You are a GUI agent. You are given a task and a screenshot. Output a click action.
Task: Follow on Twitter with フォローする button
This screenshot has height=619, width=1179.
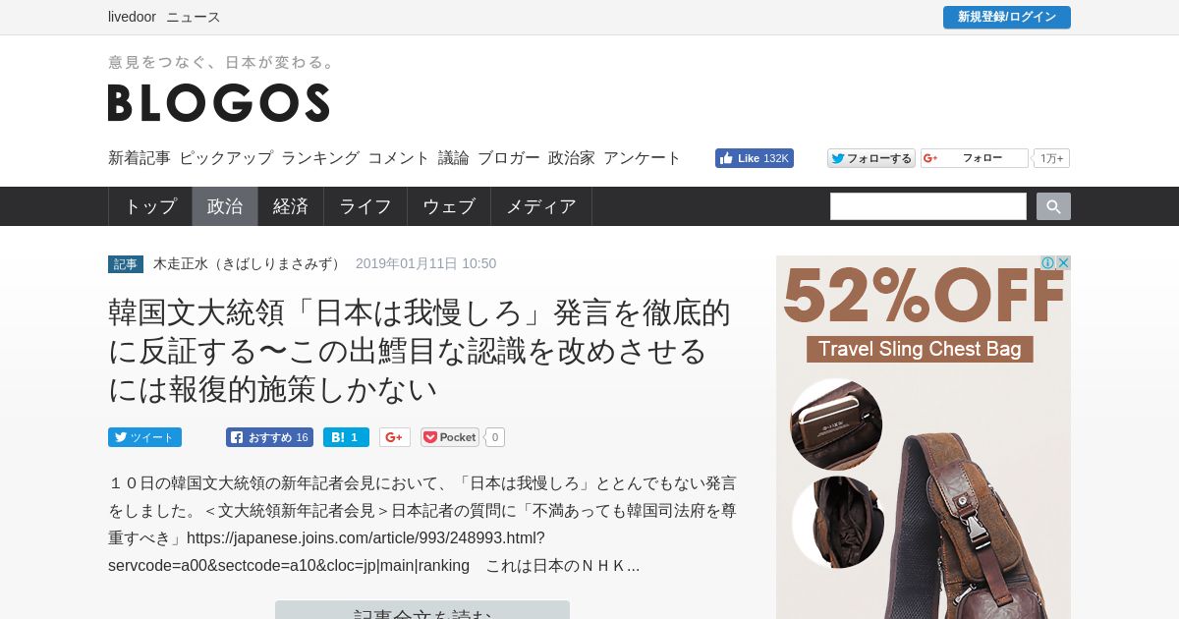[871, 158]
